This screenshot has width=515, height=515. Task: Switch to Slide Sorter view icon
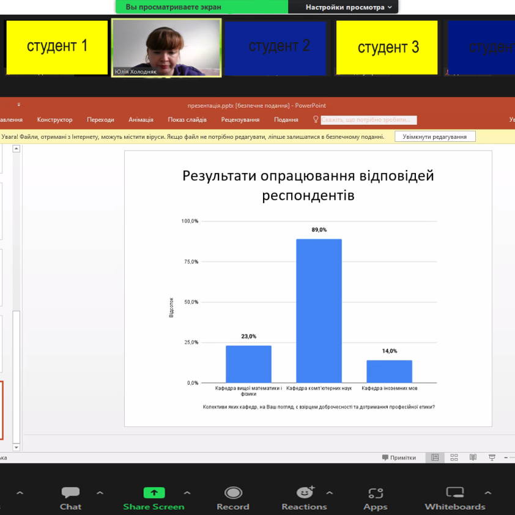coord(454,458)
